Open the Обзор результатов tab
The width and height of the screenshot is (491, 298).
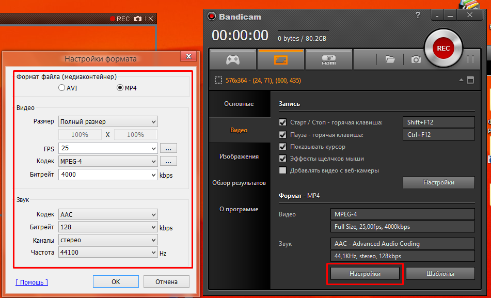click(x=239, y=183)
